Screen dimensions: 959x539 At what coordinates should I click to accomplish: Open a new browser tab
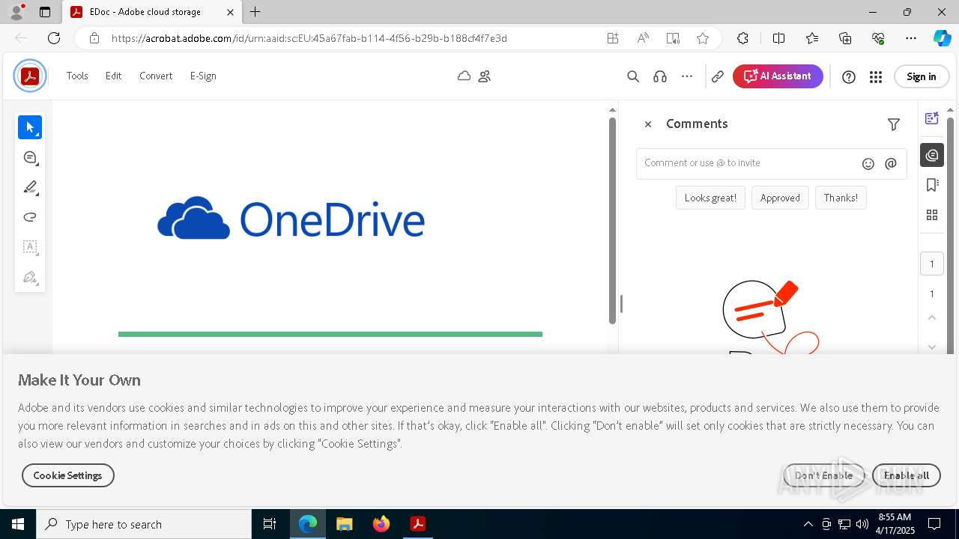(255, 12)
